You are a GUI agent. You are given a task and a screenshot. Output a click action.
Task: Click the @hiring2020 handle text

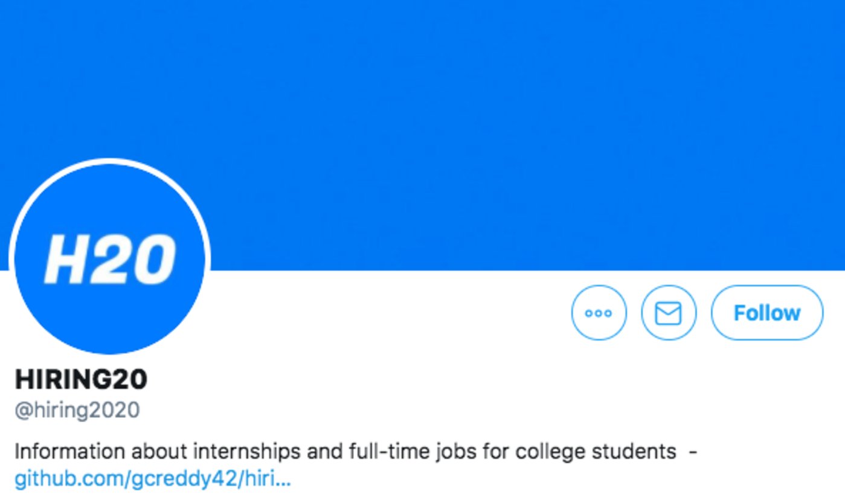pyautogui.click(x=77, y=410)
